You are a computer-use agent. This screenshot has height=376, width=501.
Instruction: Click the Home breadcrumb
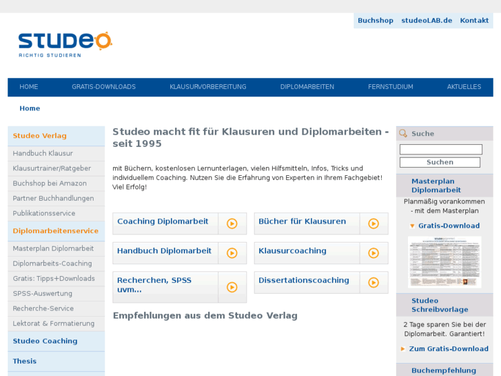point(30,108)
